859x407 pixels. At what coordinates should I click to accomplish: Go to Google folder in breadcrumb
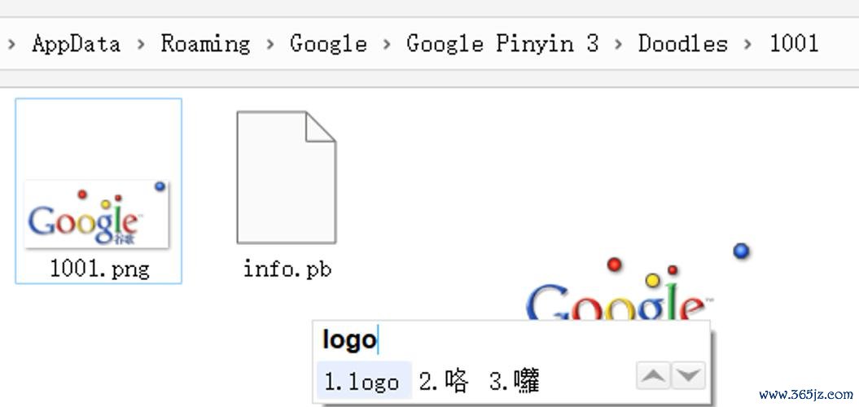pos(328,44)
